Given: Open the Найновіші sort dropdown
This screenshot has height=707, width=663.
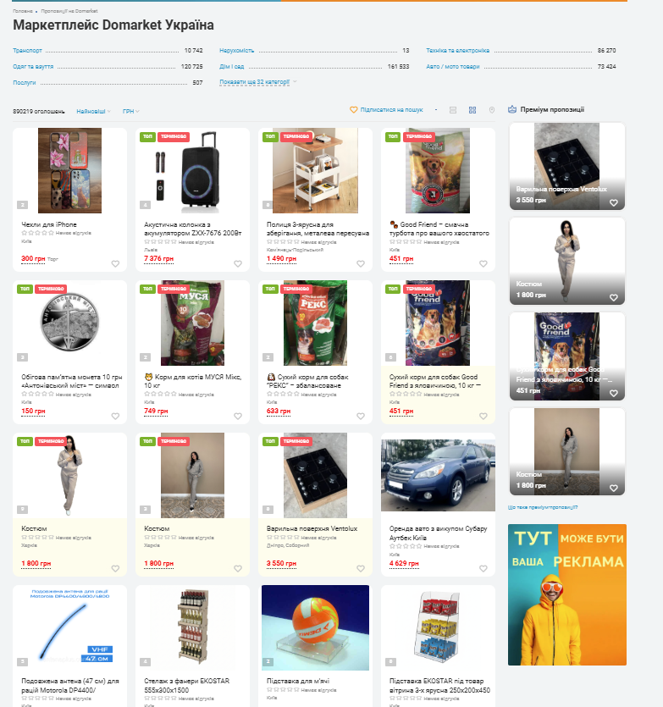Looking at the screenshot, I should pyautogui.click(x=93, y=112).
